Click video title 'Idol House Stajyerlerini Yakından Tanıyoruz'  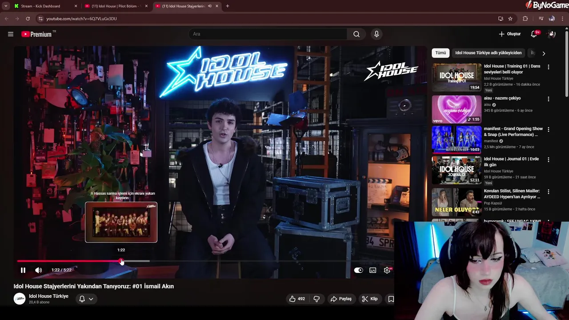(x=93, y=286)
